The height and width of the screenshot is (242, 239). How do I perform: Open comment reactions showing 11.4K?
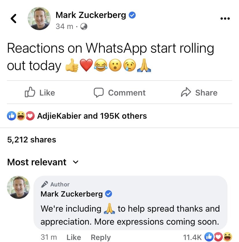(207, 237)
